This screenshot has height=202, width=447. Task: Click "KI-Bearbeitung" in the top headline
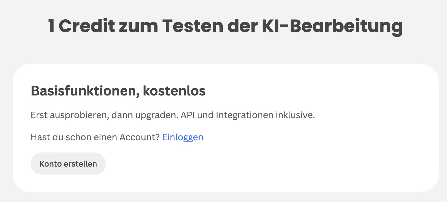pos(332,26)
